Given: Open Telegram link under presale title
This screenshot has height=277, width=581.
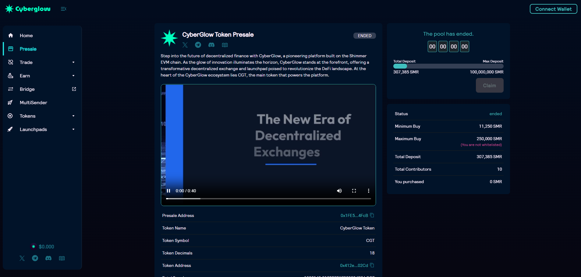Looking at the screenshot, I should click(198, 45).
